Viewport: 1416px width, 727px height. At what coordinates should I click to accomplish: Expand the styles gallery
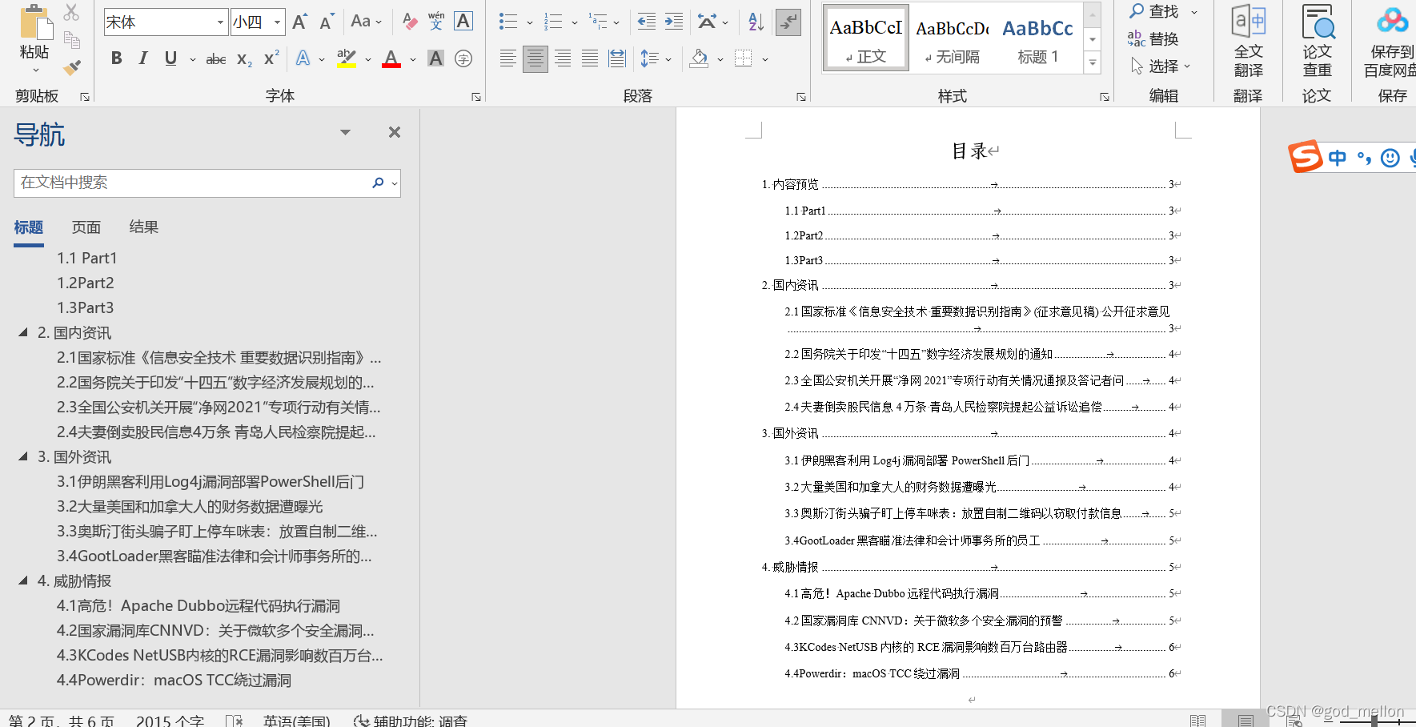[1093, 62]
